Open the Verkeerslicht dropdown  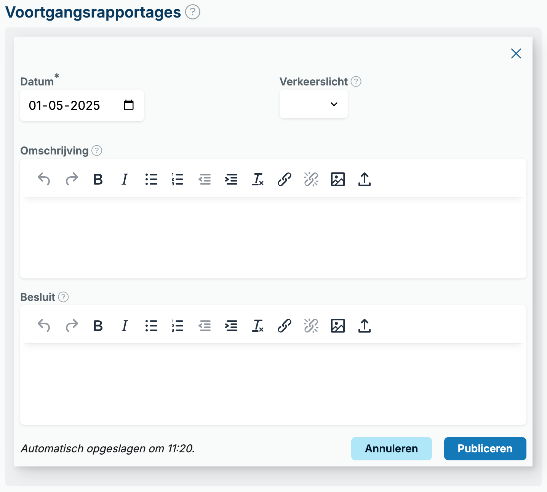313,104
